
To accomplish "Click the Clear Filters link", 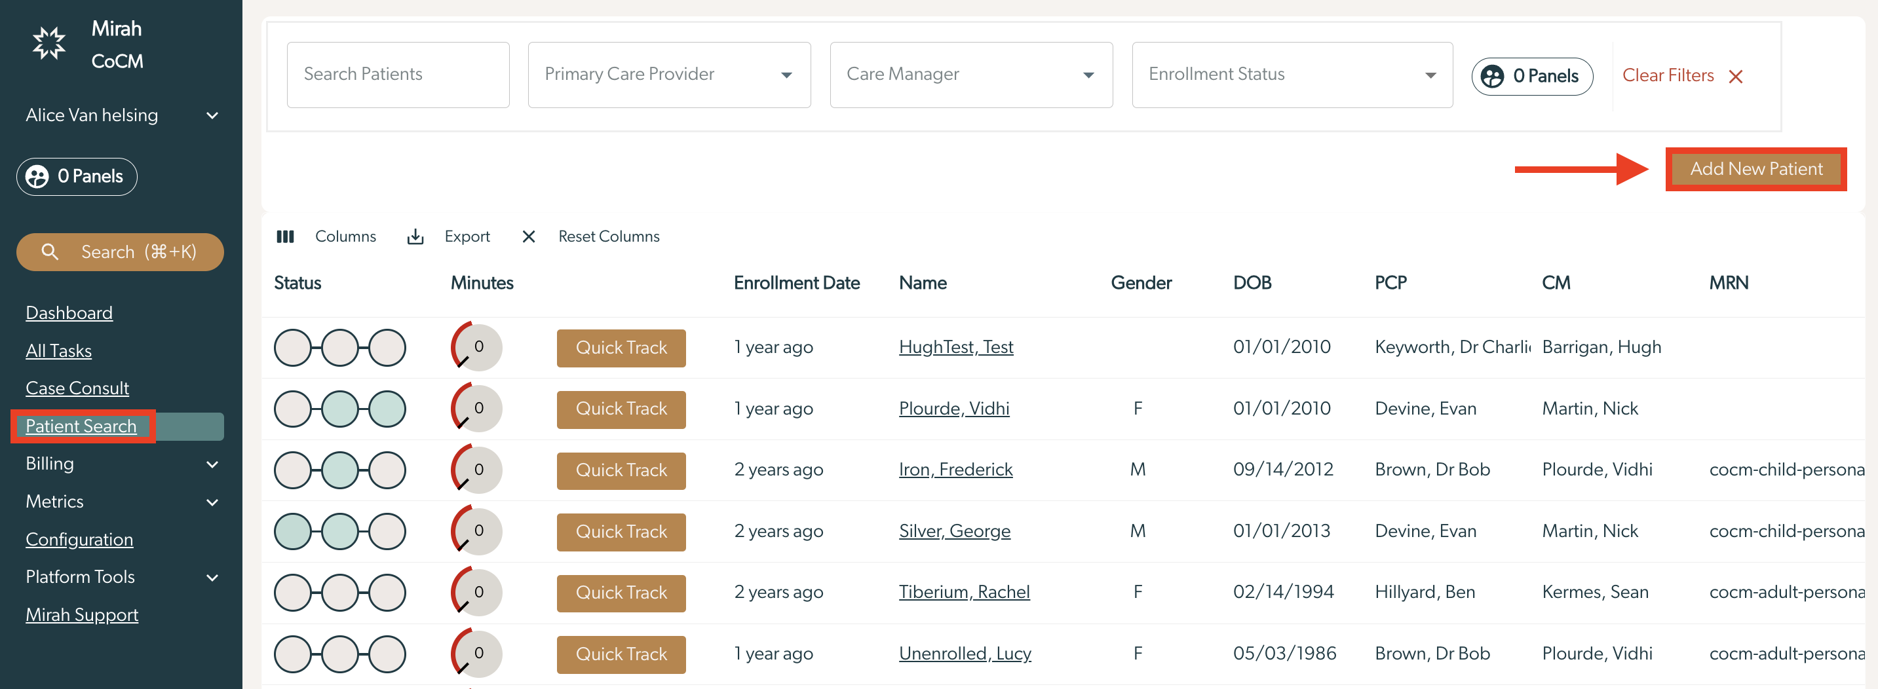I will tap(1667, 75).
